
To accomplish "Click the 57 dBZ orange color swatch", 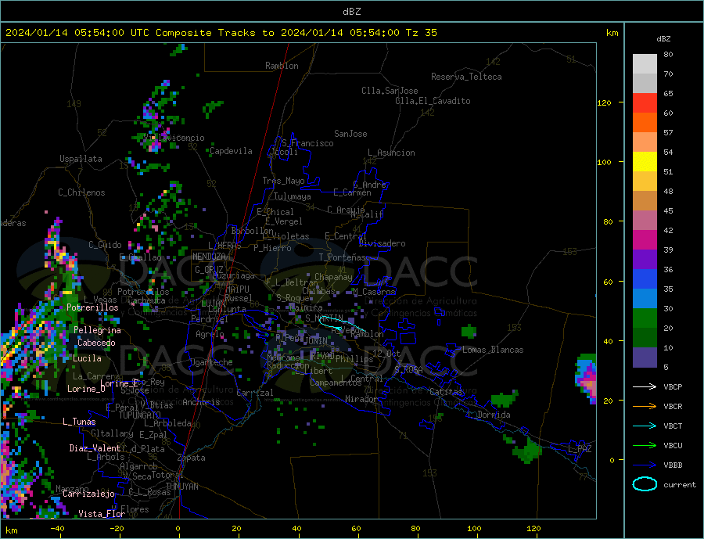I will coord(645,123).
